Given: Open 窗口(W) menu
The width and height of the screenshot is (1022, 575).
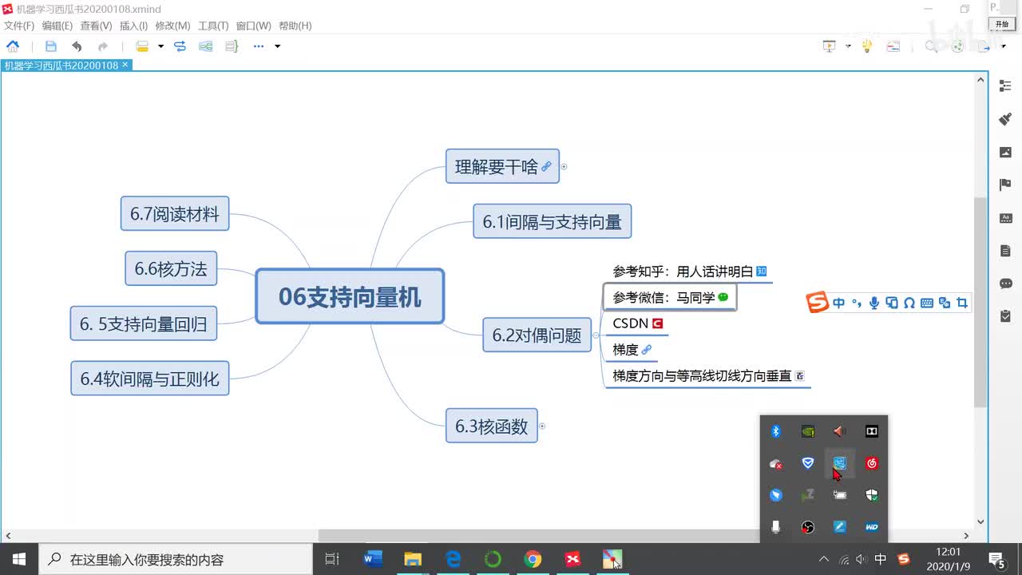Looking at the screenshot, I should click(253, 26).
